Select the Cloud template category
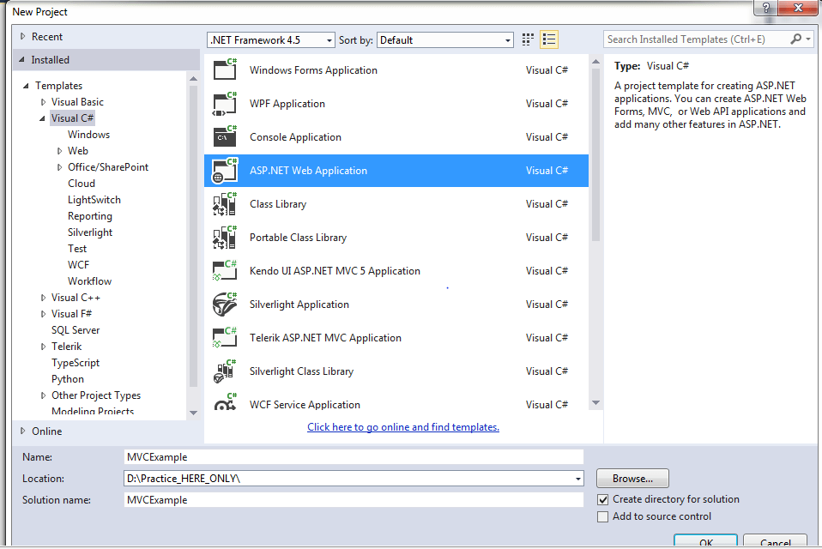 (x=82, y=184)
